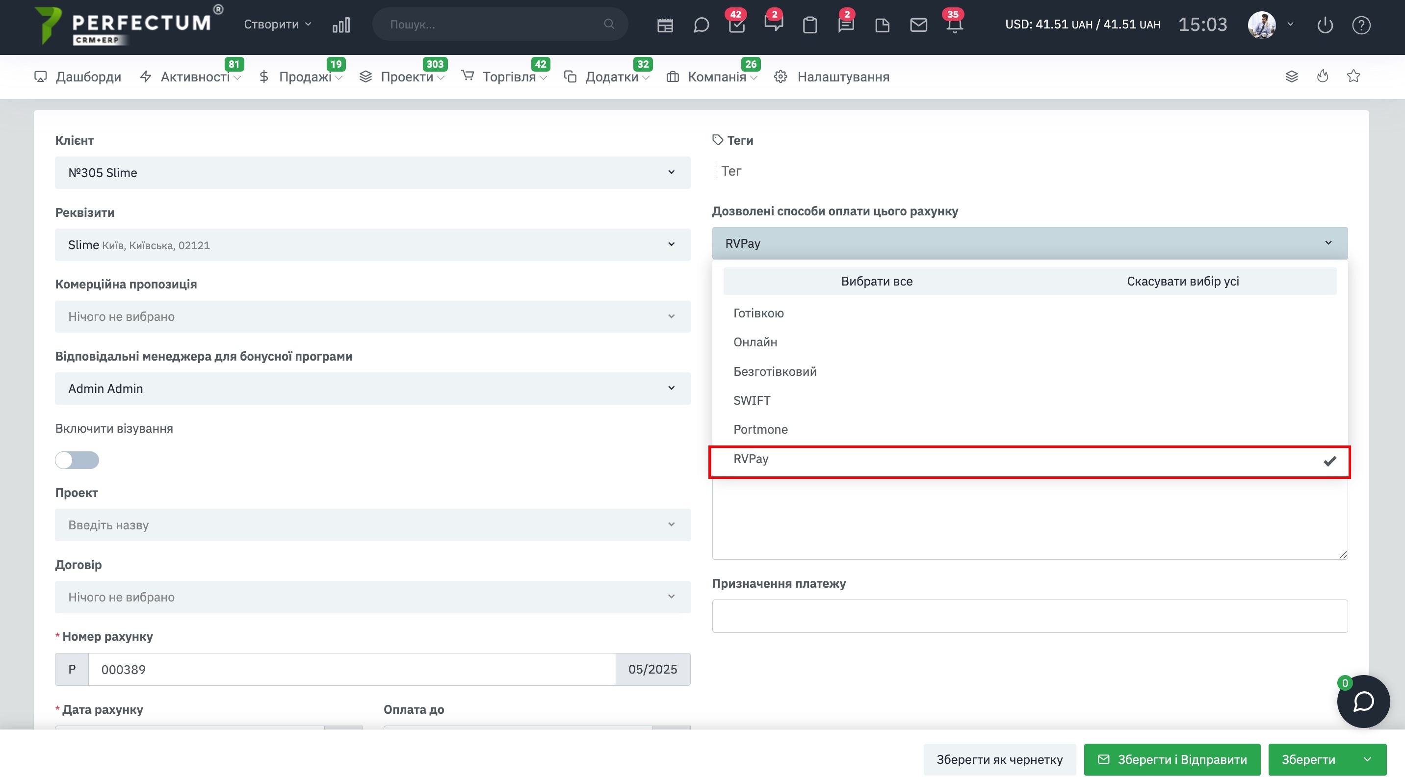Click the tag icon next to Теги
Screen dimensions: 1405x782
pyautogui.click(x=718, y=140)
